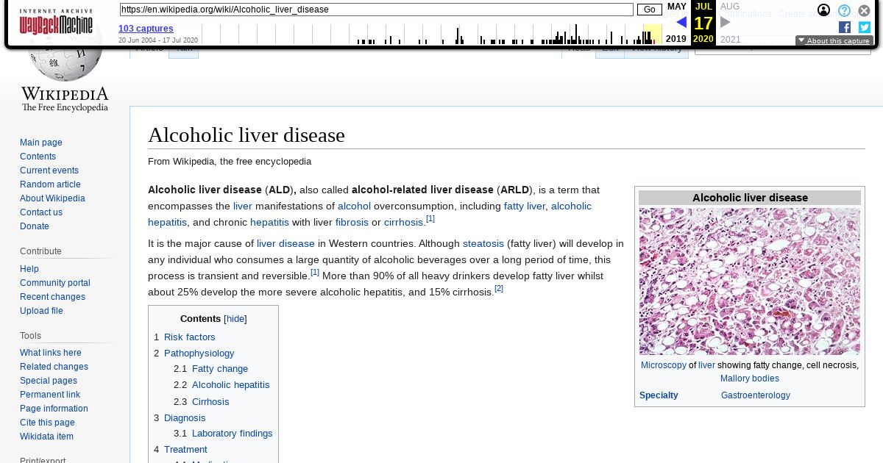Open the Wayback help question mark icon
The image size is (883, 463).
pos(844,10)
